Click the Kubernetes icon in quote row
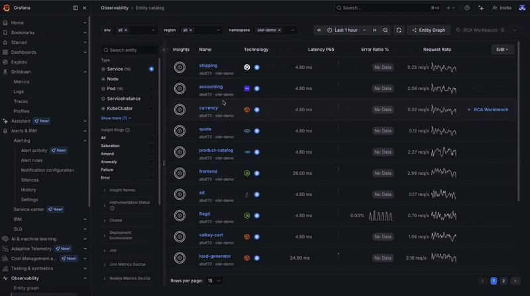The image size is (530, 296). [257, 130]
